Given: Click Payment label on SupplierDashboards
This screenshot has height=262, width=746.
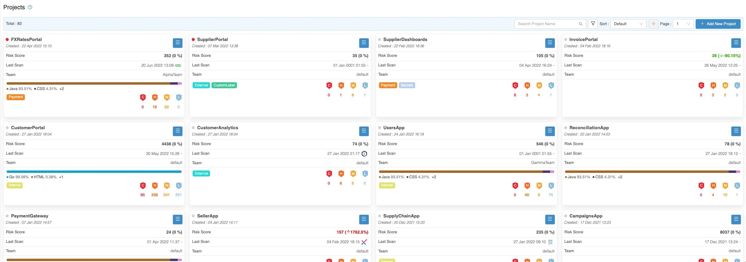Looking at the screenshot, I should 388,85.
